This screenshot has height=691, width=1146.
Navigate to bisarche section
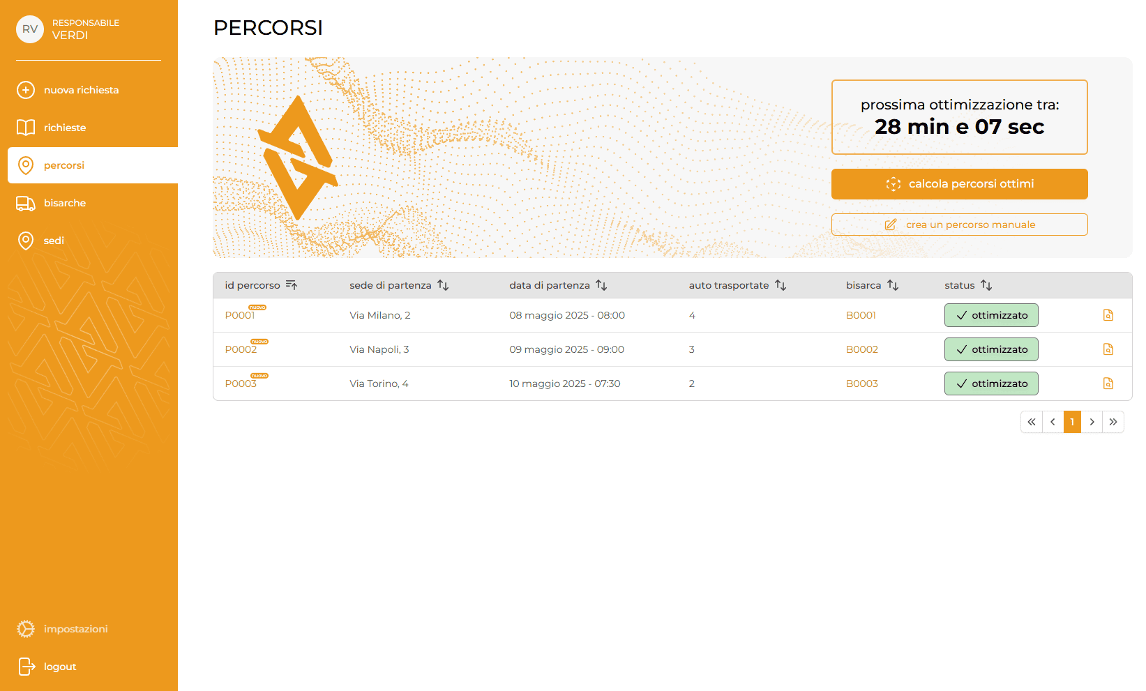point(65,203)
